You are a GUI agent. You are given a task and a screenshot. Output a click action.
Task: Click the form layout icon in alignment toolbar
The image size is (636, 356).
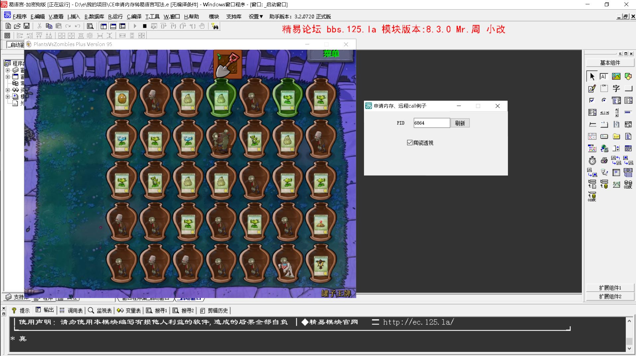pyautogui.click(x=7, y=35)
